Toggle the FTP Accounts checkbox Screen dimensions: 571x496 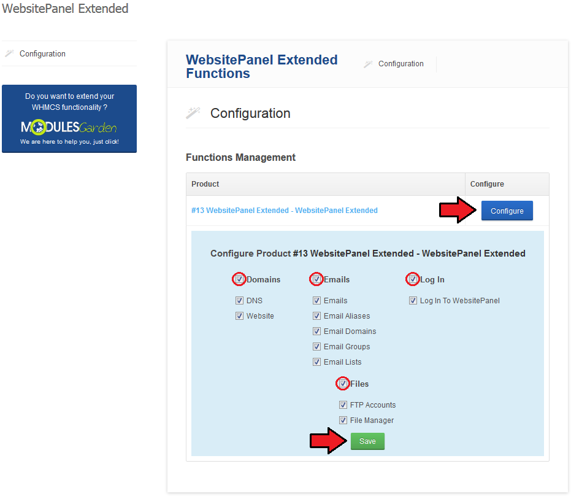click(343, 405)
